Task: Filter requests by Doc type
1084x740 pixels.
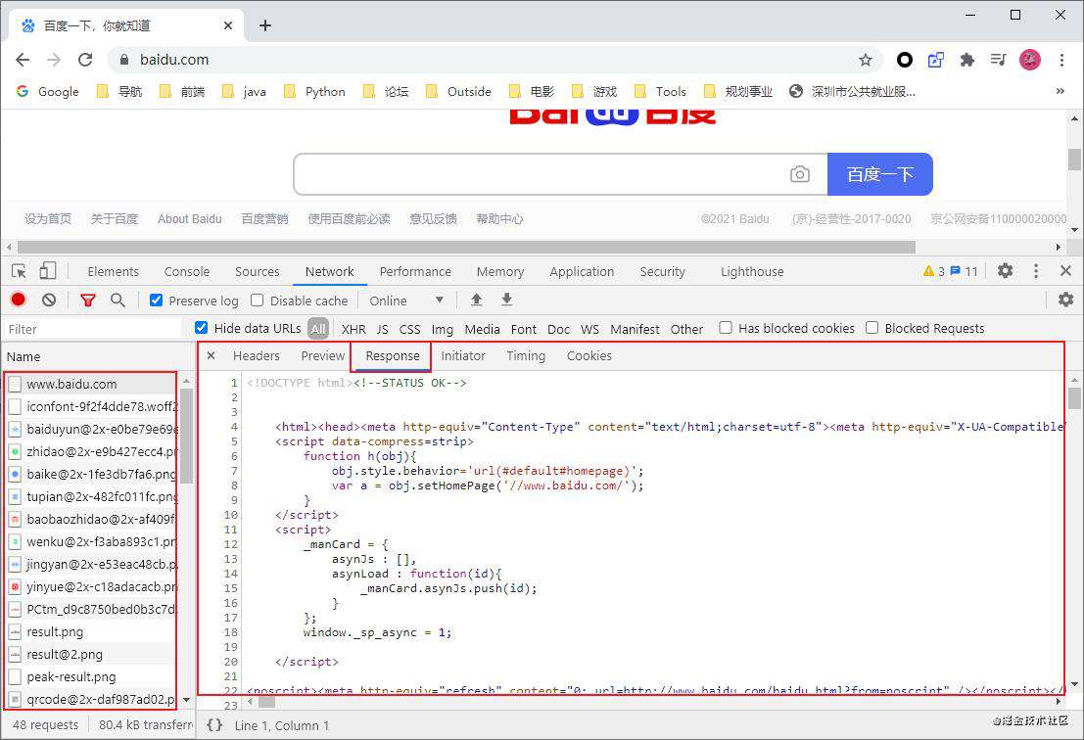Action: 558,330
